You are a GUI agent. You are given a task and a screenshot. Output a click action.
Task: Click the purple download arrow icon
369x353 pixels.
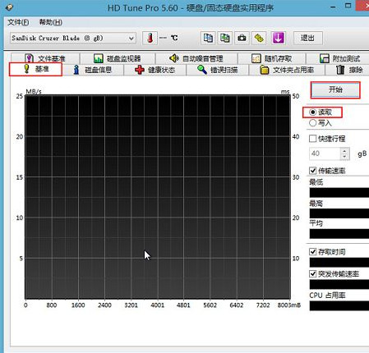pos(279,38)
